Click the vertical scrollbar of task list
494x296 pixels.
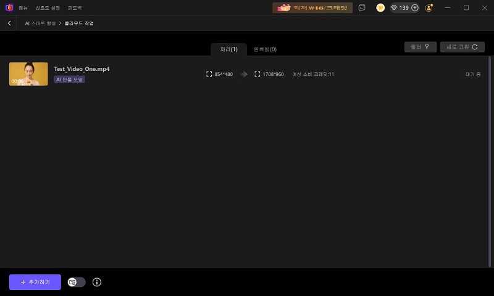[490, 162]
